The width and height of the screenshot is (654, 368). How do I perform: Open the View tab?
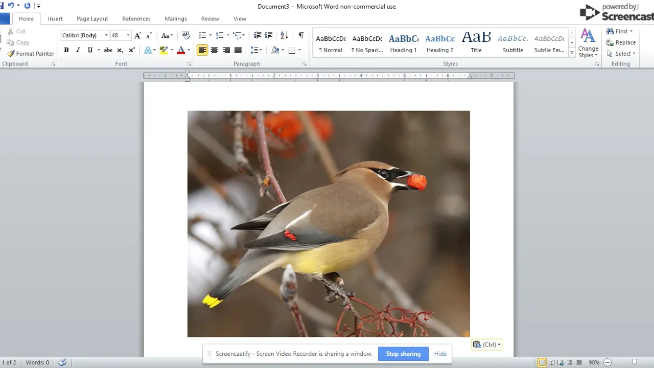click(x=240, y=19)
